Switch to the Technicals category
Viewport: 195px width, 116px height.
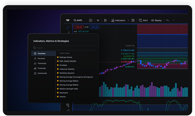click(42, 63)
